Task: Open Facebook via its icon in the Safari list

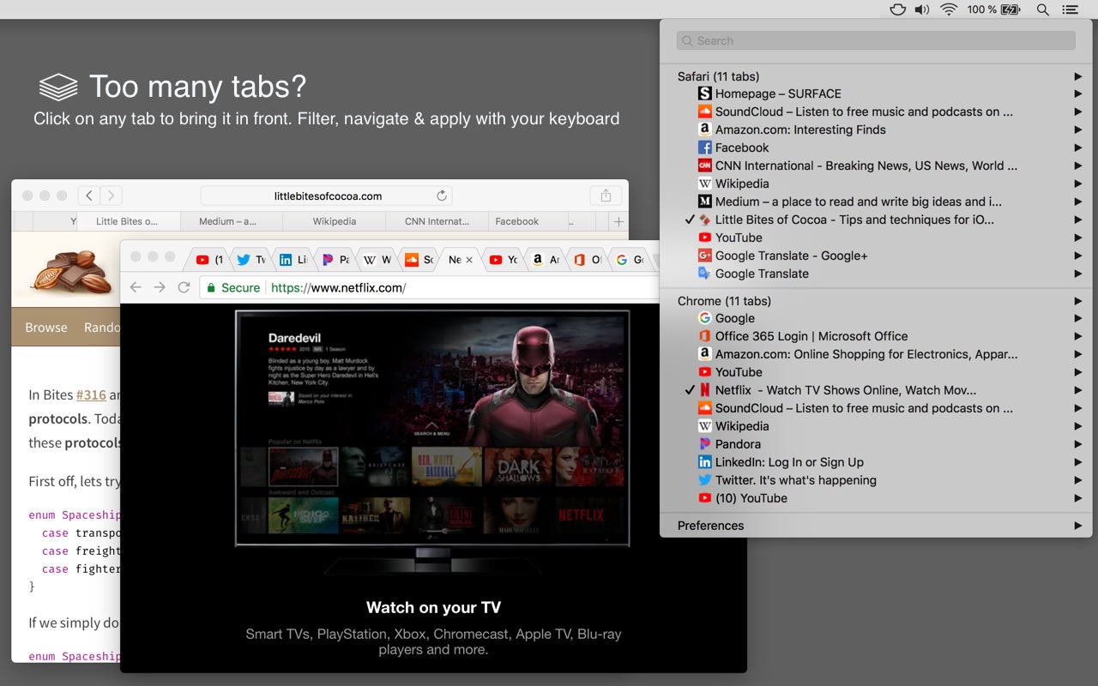Action: pos(705,147)
